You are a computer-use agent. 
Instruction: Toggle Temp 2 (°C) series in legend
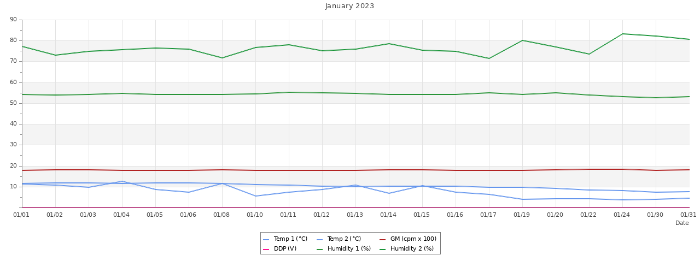(344, 239)
